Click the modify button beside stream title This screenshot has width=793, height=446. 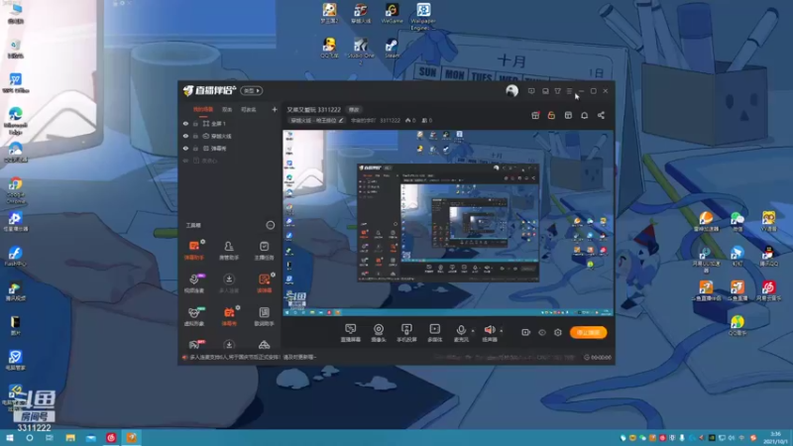tap(354, 110)
